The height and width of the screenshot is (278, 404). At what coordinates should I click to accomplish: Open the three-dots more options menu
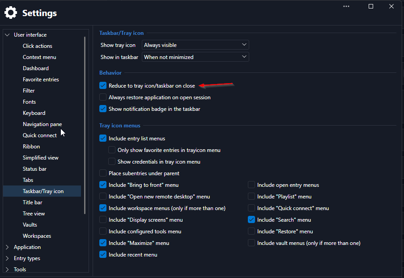pyautogui.click(x=346, y=6)
